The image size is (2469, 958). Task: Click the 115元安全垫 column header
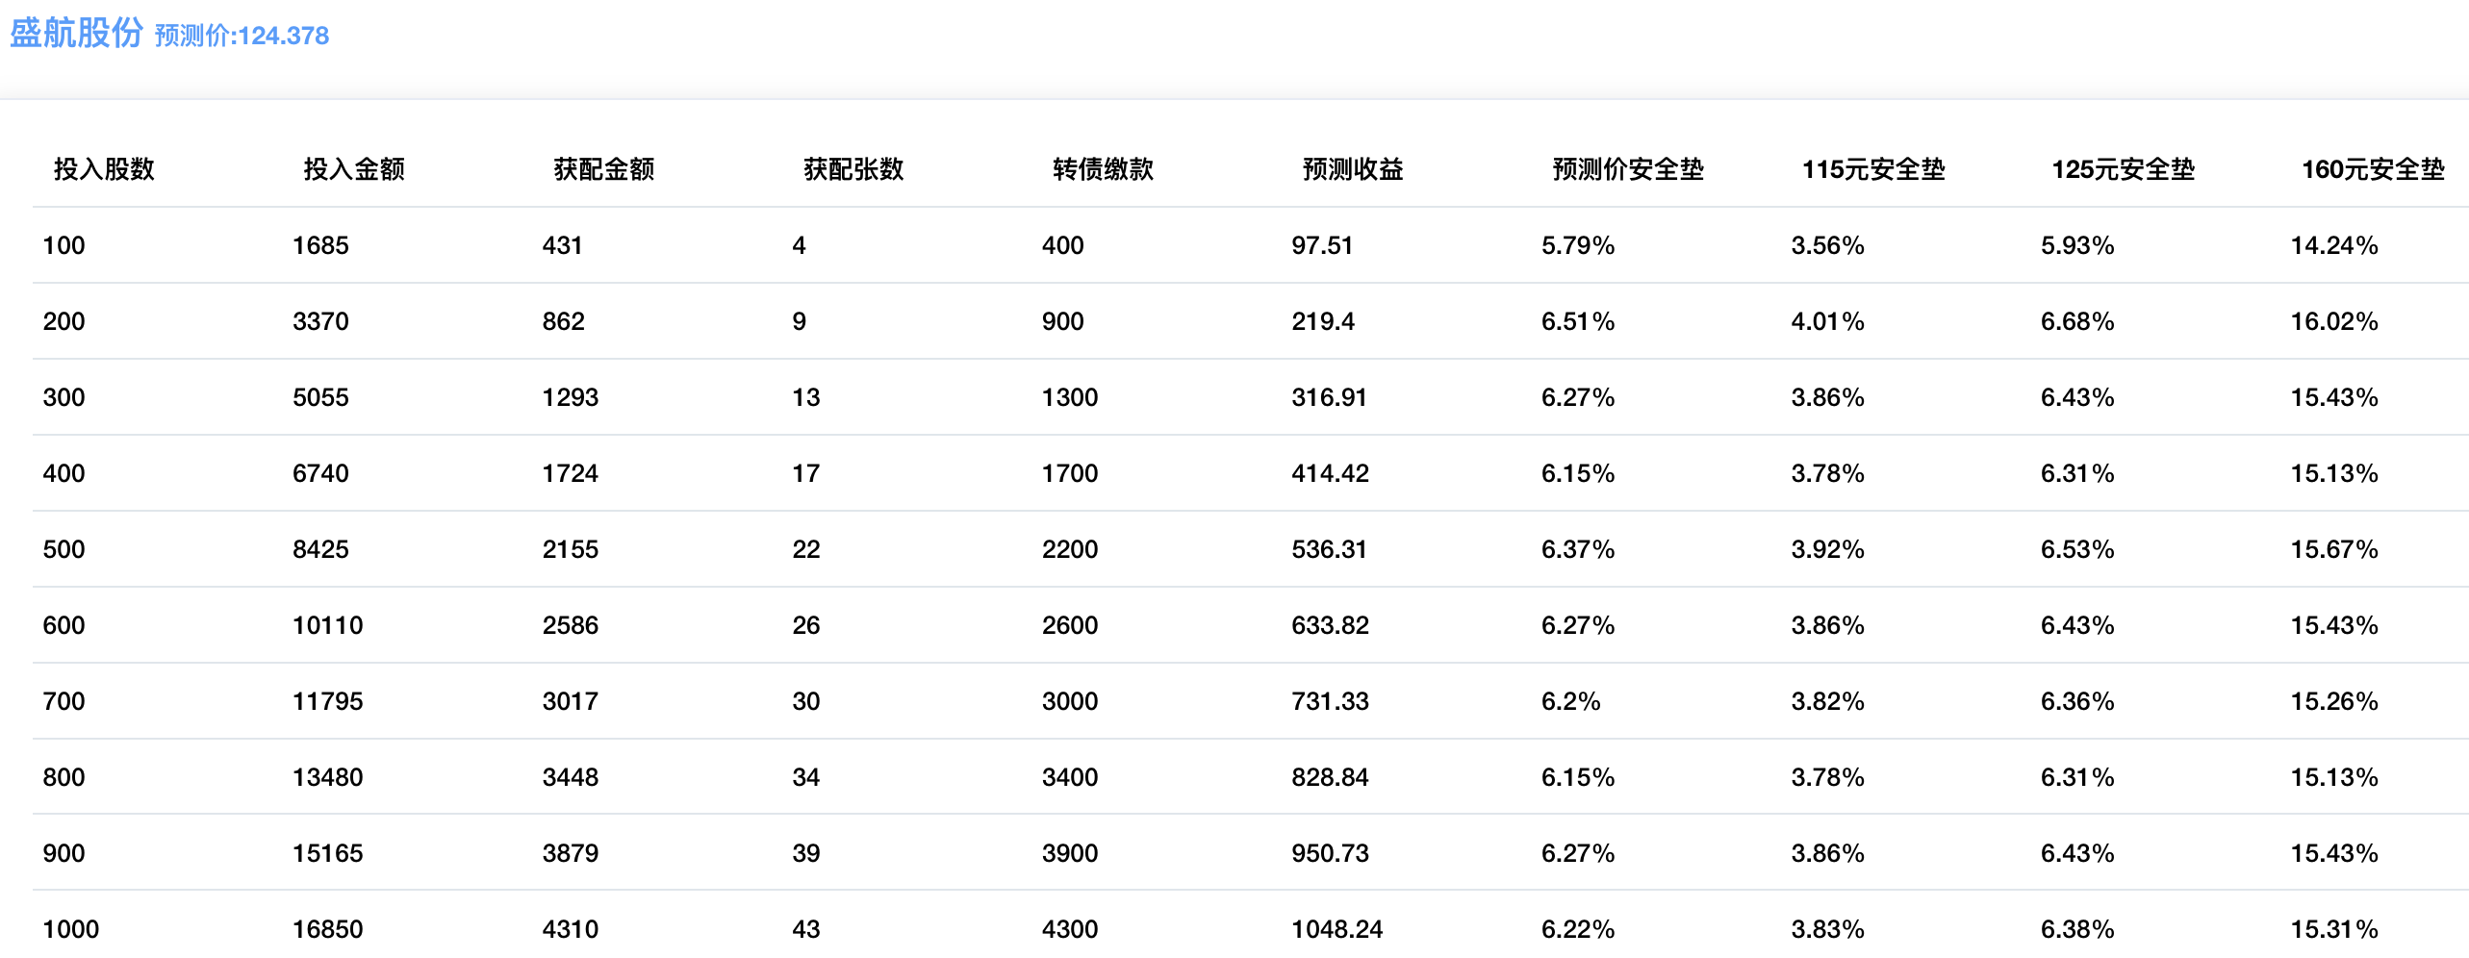1872,169
